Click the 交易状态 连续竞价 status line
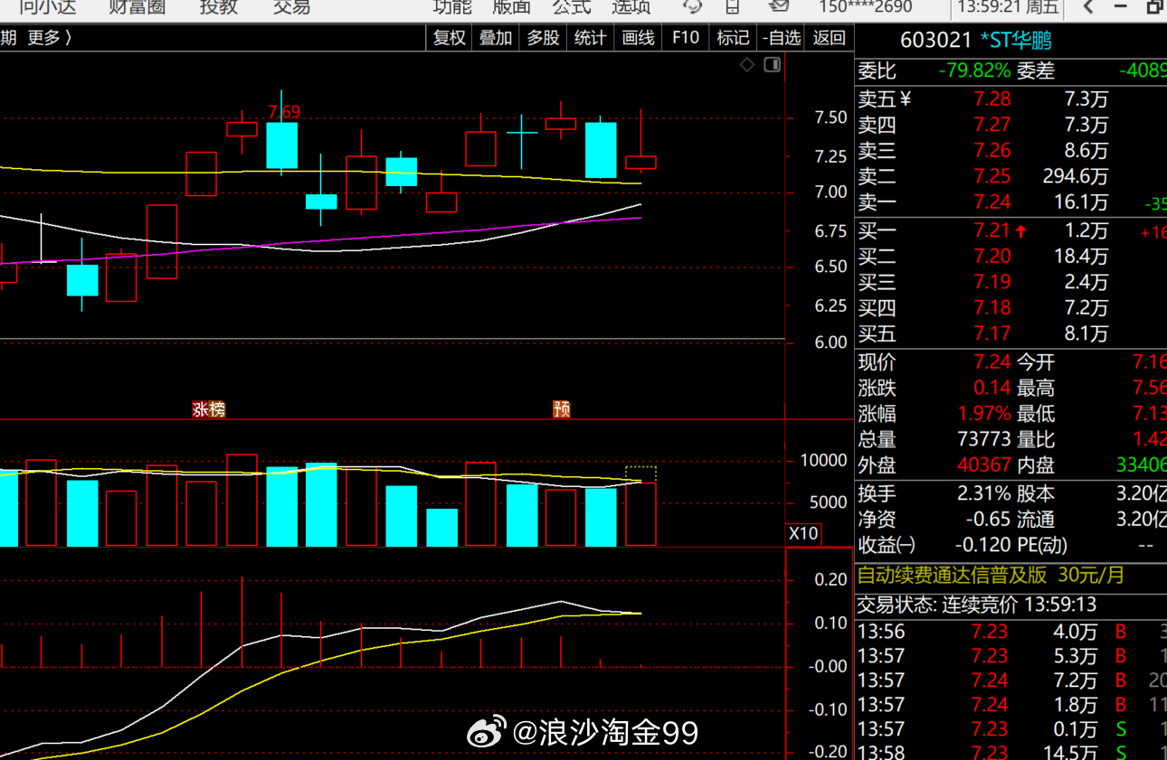The width and height of the screenshot is (1167, 760). [x=977, y=605]
